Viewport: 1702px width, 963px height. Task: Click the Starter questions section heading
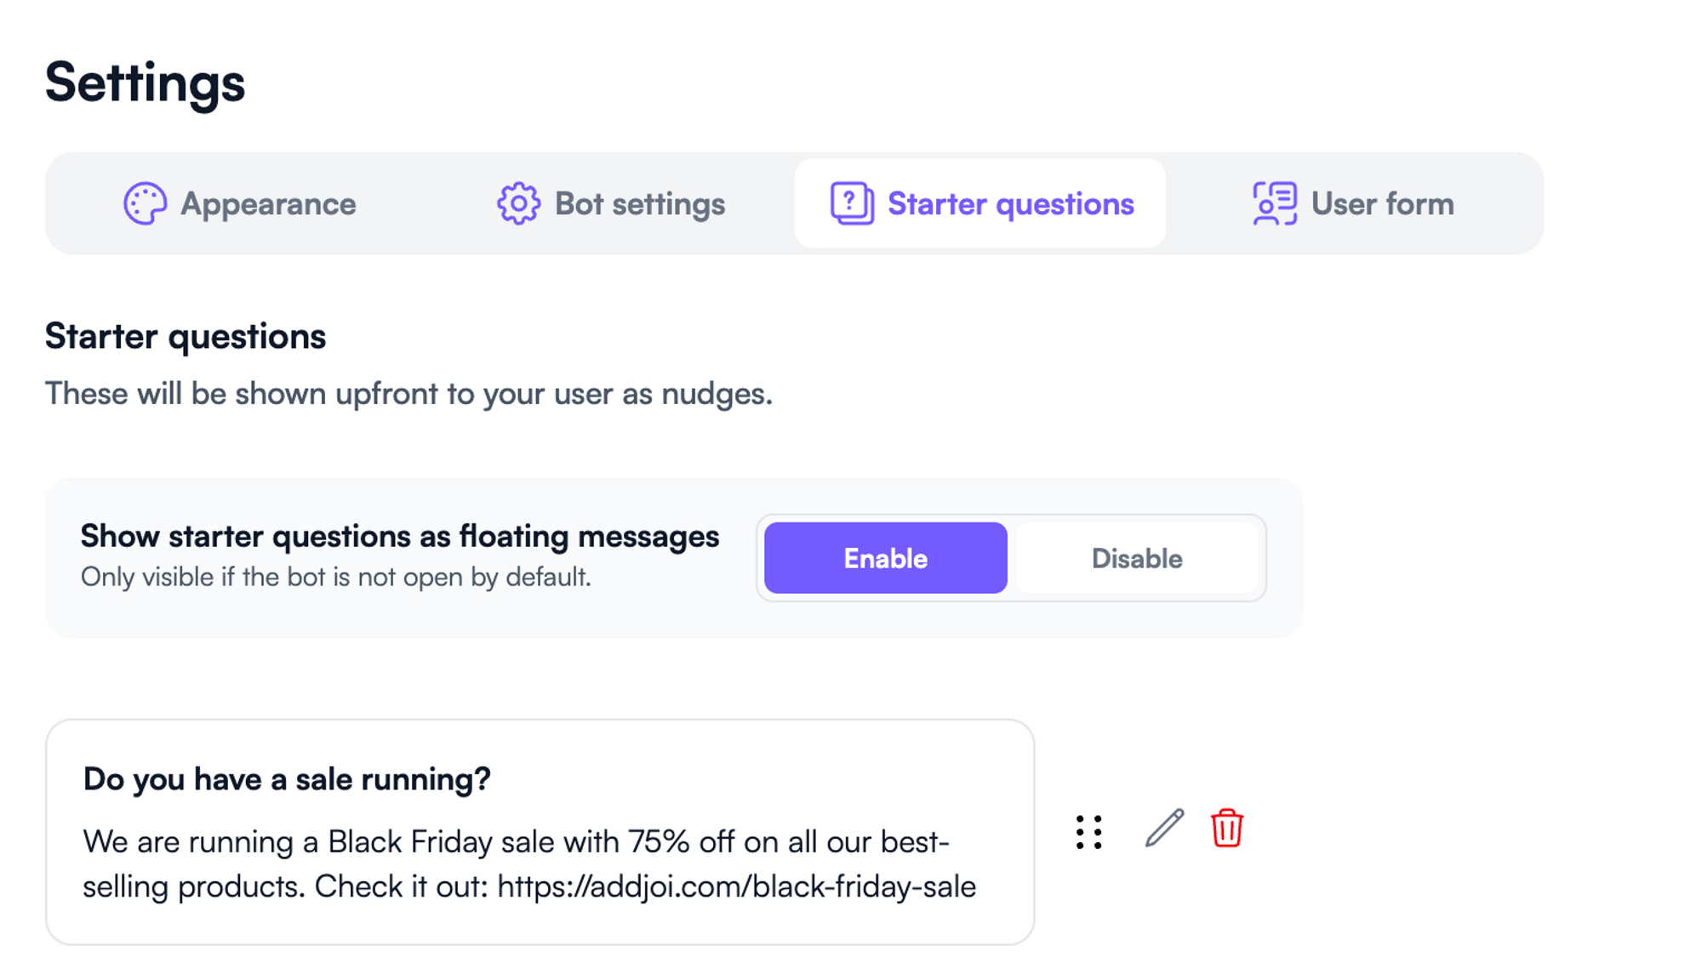185,336
